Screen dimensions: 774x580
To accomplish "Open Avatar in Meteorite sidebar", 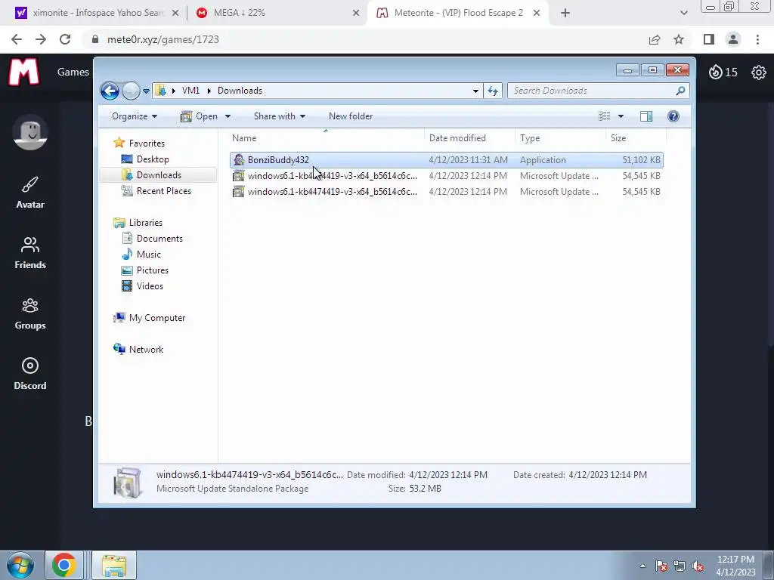I will click(30, 193).
